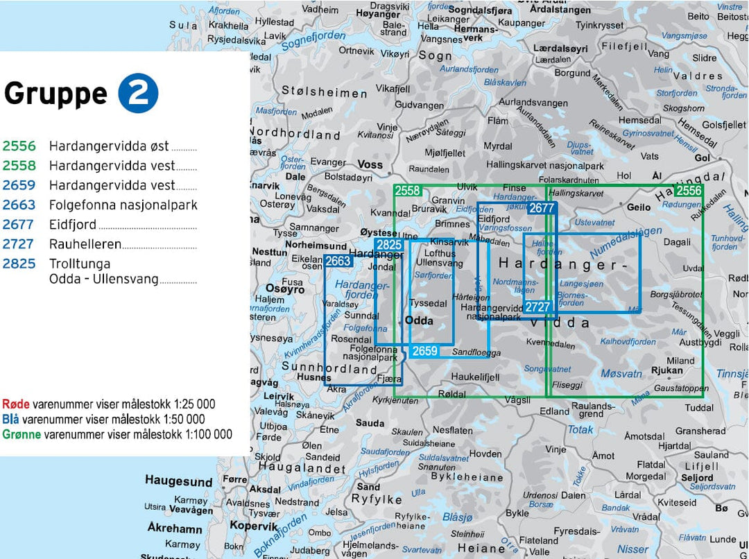749x559 pixels.
Task: Click the red word 'Røde' in scale note
Action: click(16, 404)
